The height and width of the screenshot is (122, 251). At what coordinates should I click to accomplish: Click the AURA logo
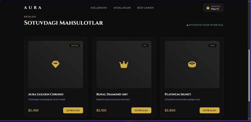coord(33,8)
